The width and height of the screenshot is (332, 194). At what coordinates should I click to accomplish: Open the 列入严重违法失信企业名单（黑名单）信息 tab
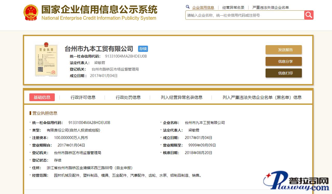[262, 97]
